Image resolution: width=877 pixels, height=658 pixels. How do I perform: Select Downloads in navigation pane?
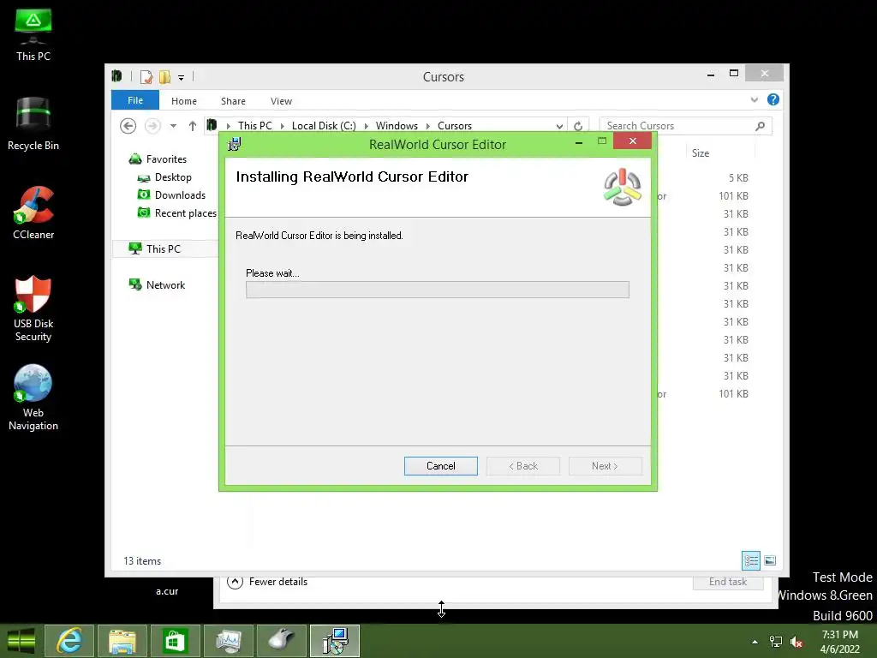pyautogui.click(x=171, y=194)
